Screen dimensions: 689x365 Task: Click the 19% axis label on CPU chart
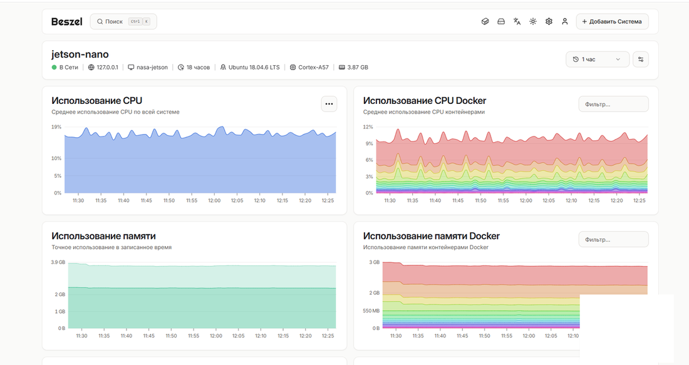pyautogui.click(x=56, y=127)
